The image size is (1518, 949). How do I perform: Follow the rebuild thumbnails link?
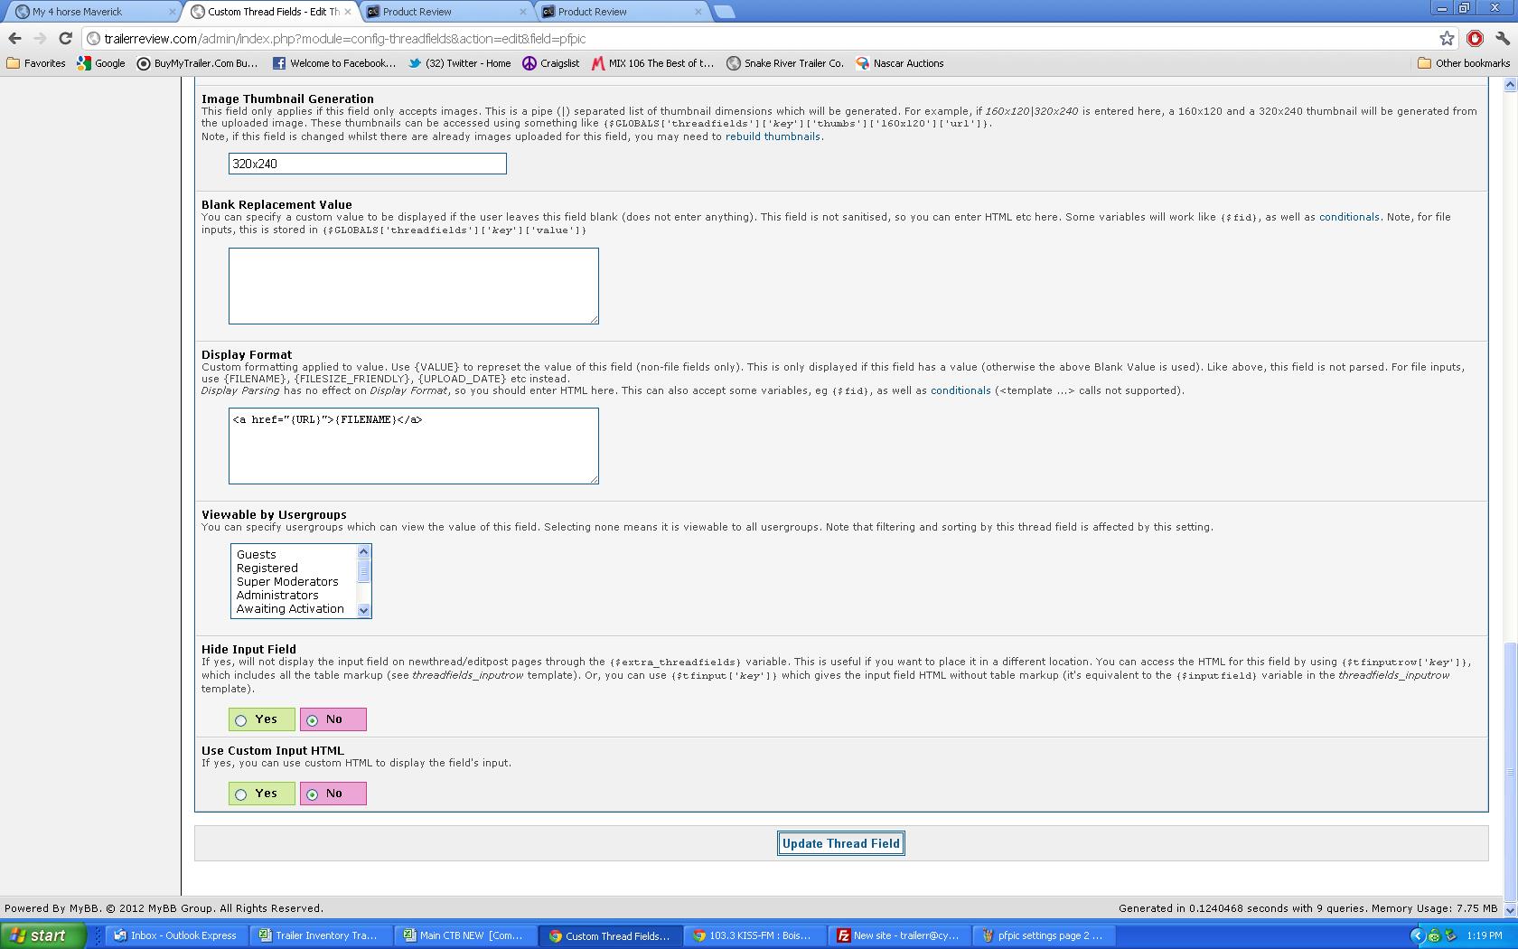point(773,136)
